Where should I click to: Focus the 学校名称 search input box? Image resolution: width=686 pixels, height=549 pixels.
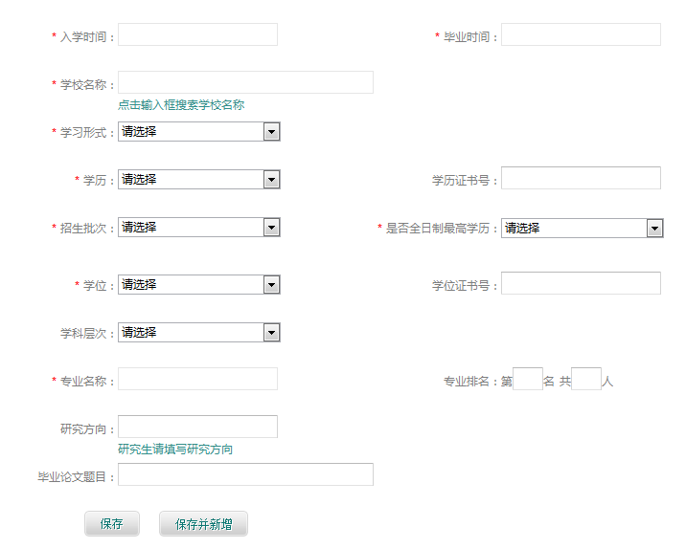245,83
